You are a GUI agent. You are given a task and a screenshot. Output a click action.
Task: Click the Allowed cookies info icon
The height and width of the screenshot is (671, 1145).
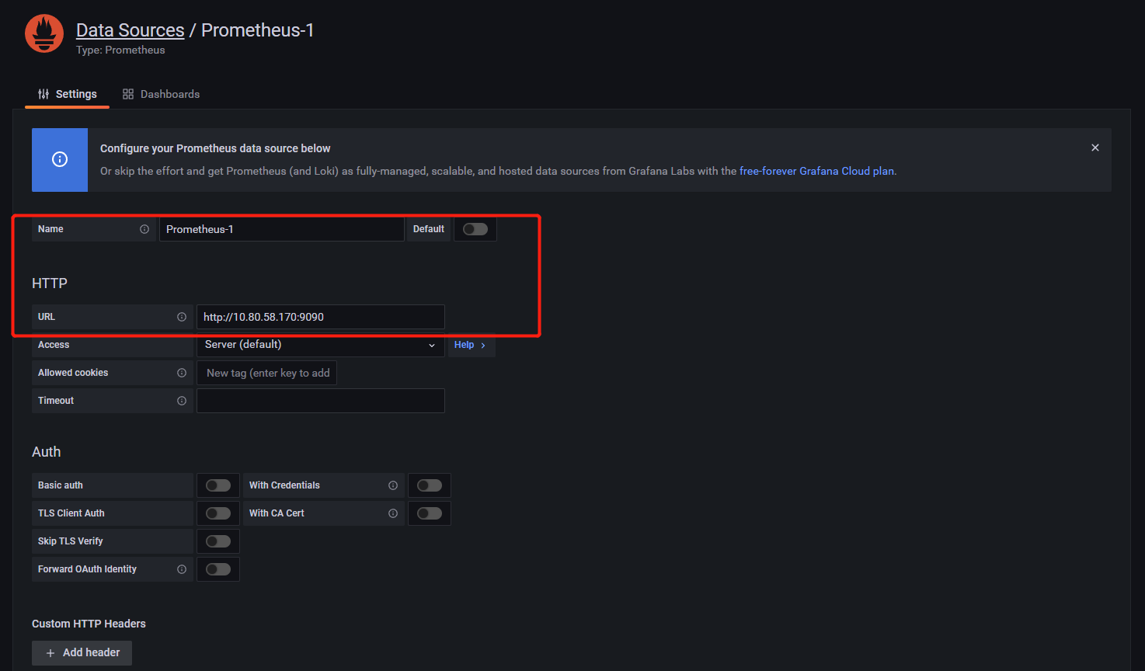coord(182,373)
